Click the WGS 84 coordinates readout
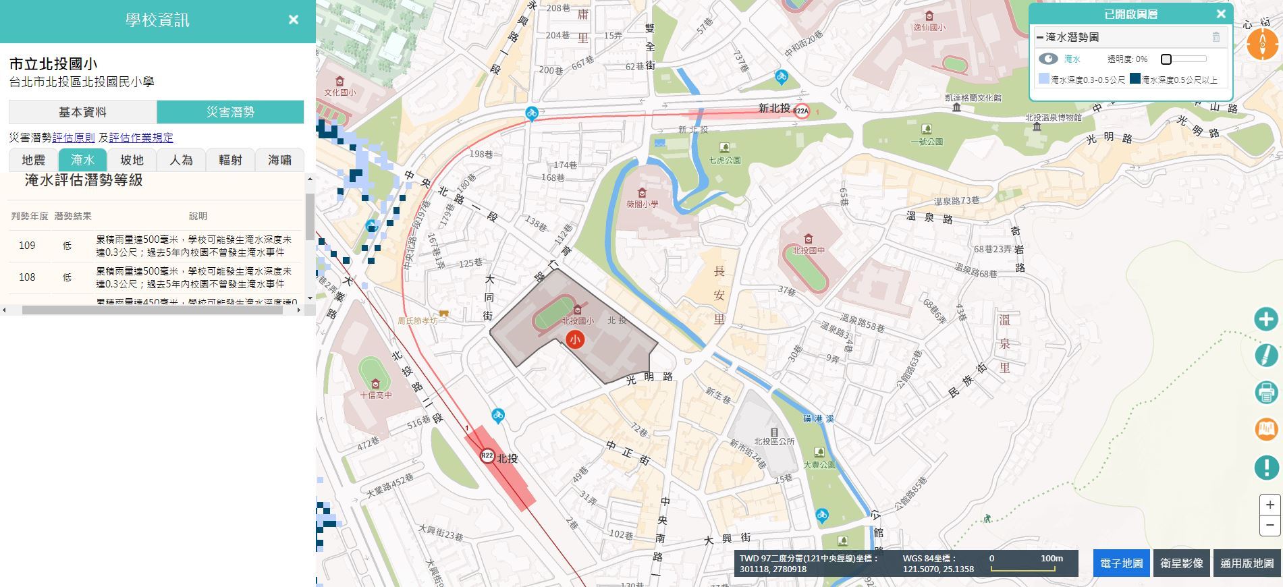1283x587 pixels. pos(938,563)
